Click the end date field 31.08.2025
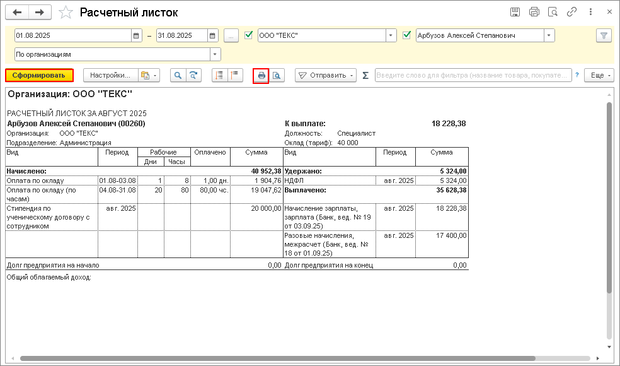 (x=182, y=35)
